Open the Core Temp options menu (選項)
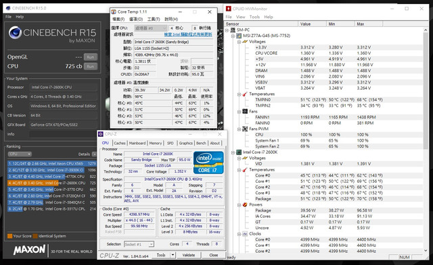The width and height of the screenshot is (433, 265). 136,20
